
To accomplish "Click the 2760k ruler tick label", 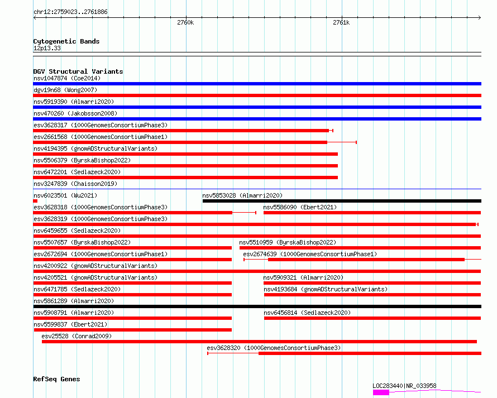I will [185, 22].
